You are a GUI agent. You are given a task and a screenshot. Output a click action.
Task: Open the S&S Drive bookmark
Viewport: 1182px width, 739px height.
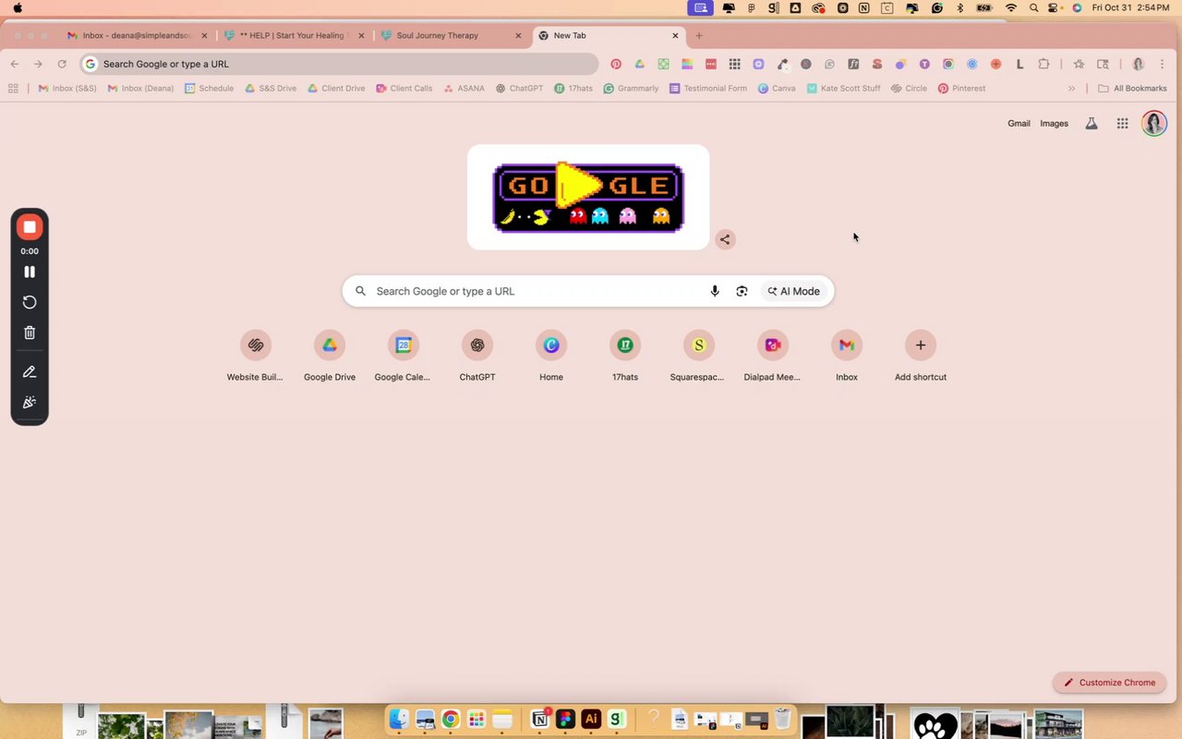coord(271,89)
